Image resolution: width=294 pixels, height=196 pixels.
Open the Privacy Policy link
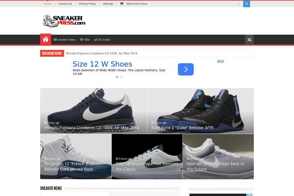coord(87,4)
